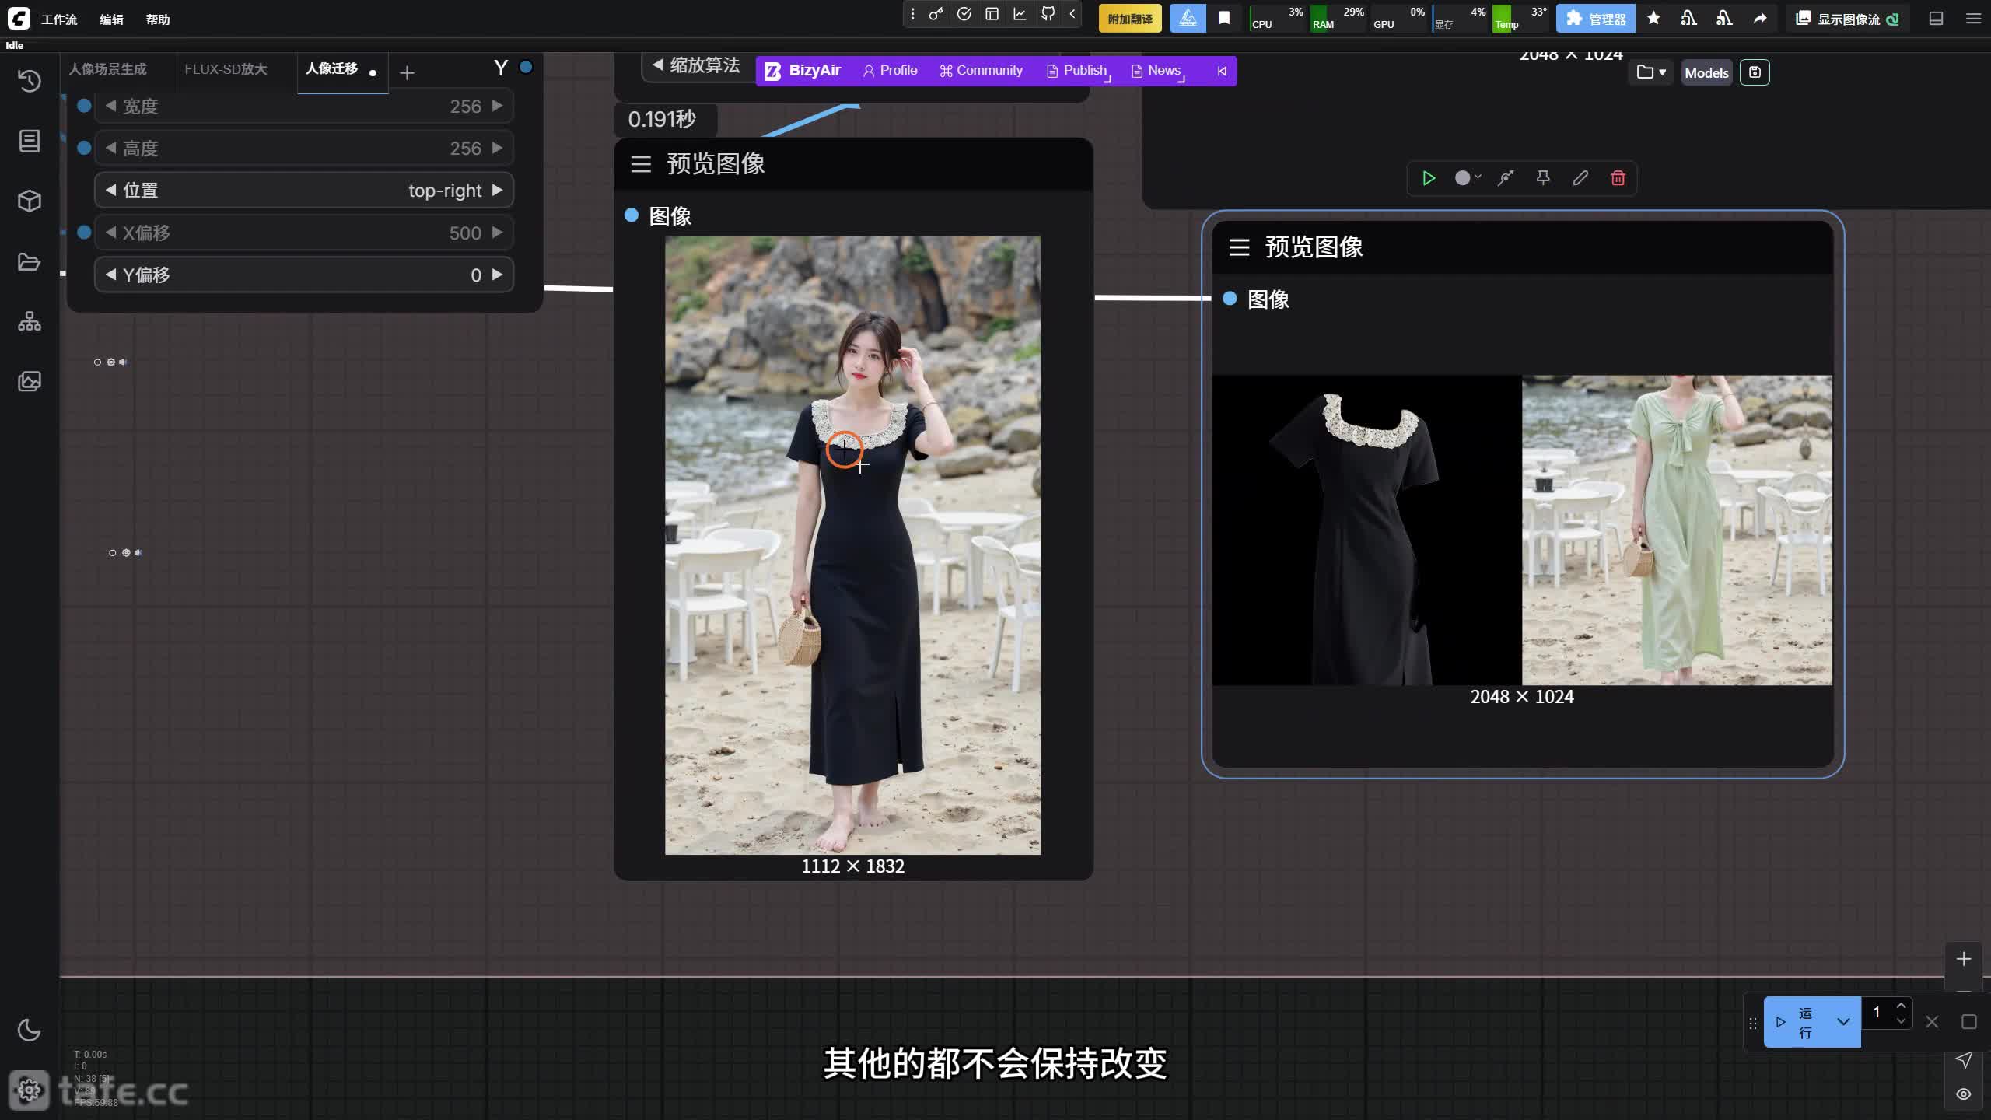This screenshot has width=1991, height=1120.
Task: Open 编辑 menu
Action: coord(111,19)
